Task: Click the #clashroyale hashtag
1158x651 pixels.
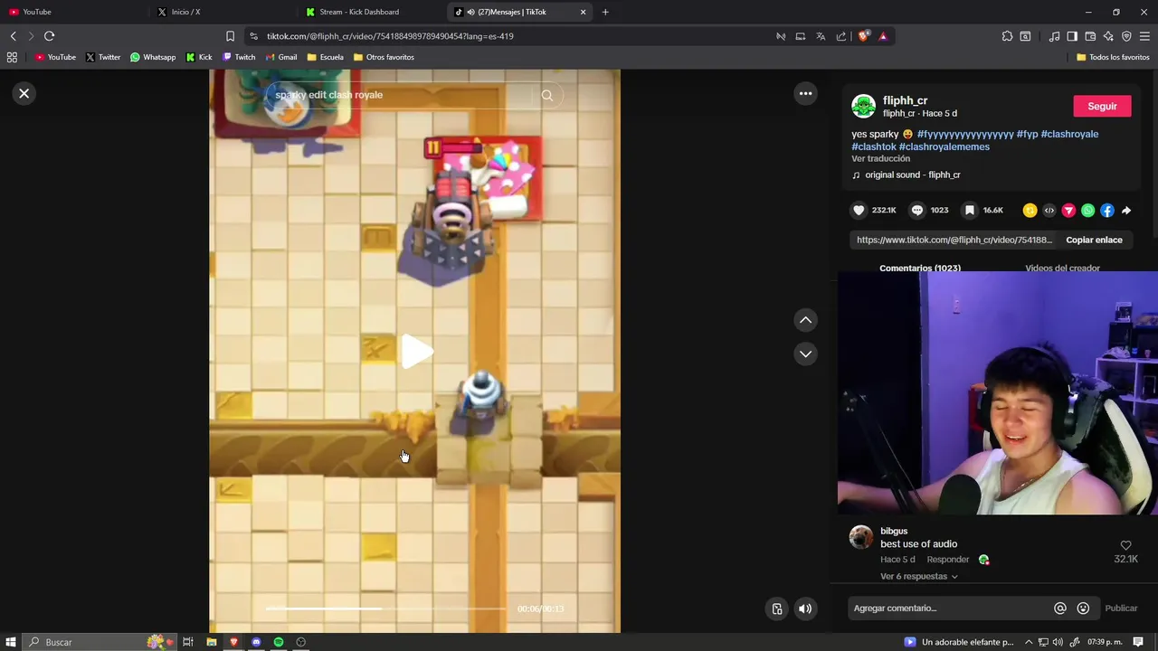Action: [1069, 134]
